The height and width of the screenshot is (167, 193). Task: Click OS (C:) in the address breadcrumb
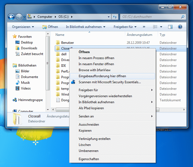pyautogui.click(x=63, y=17)
